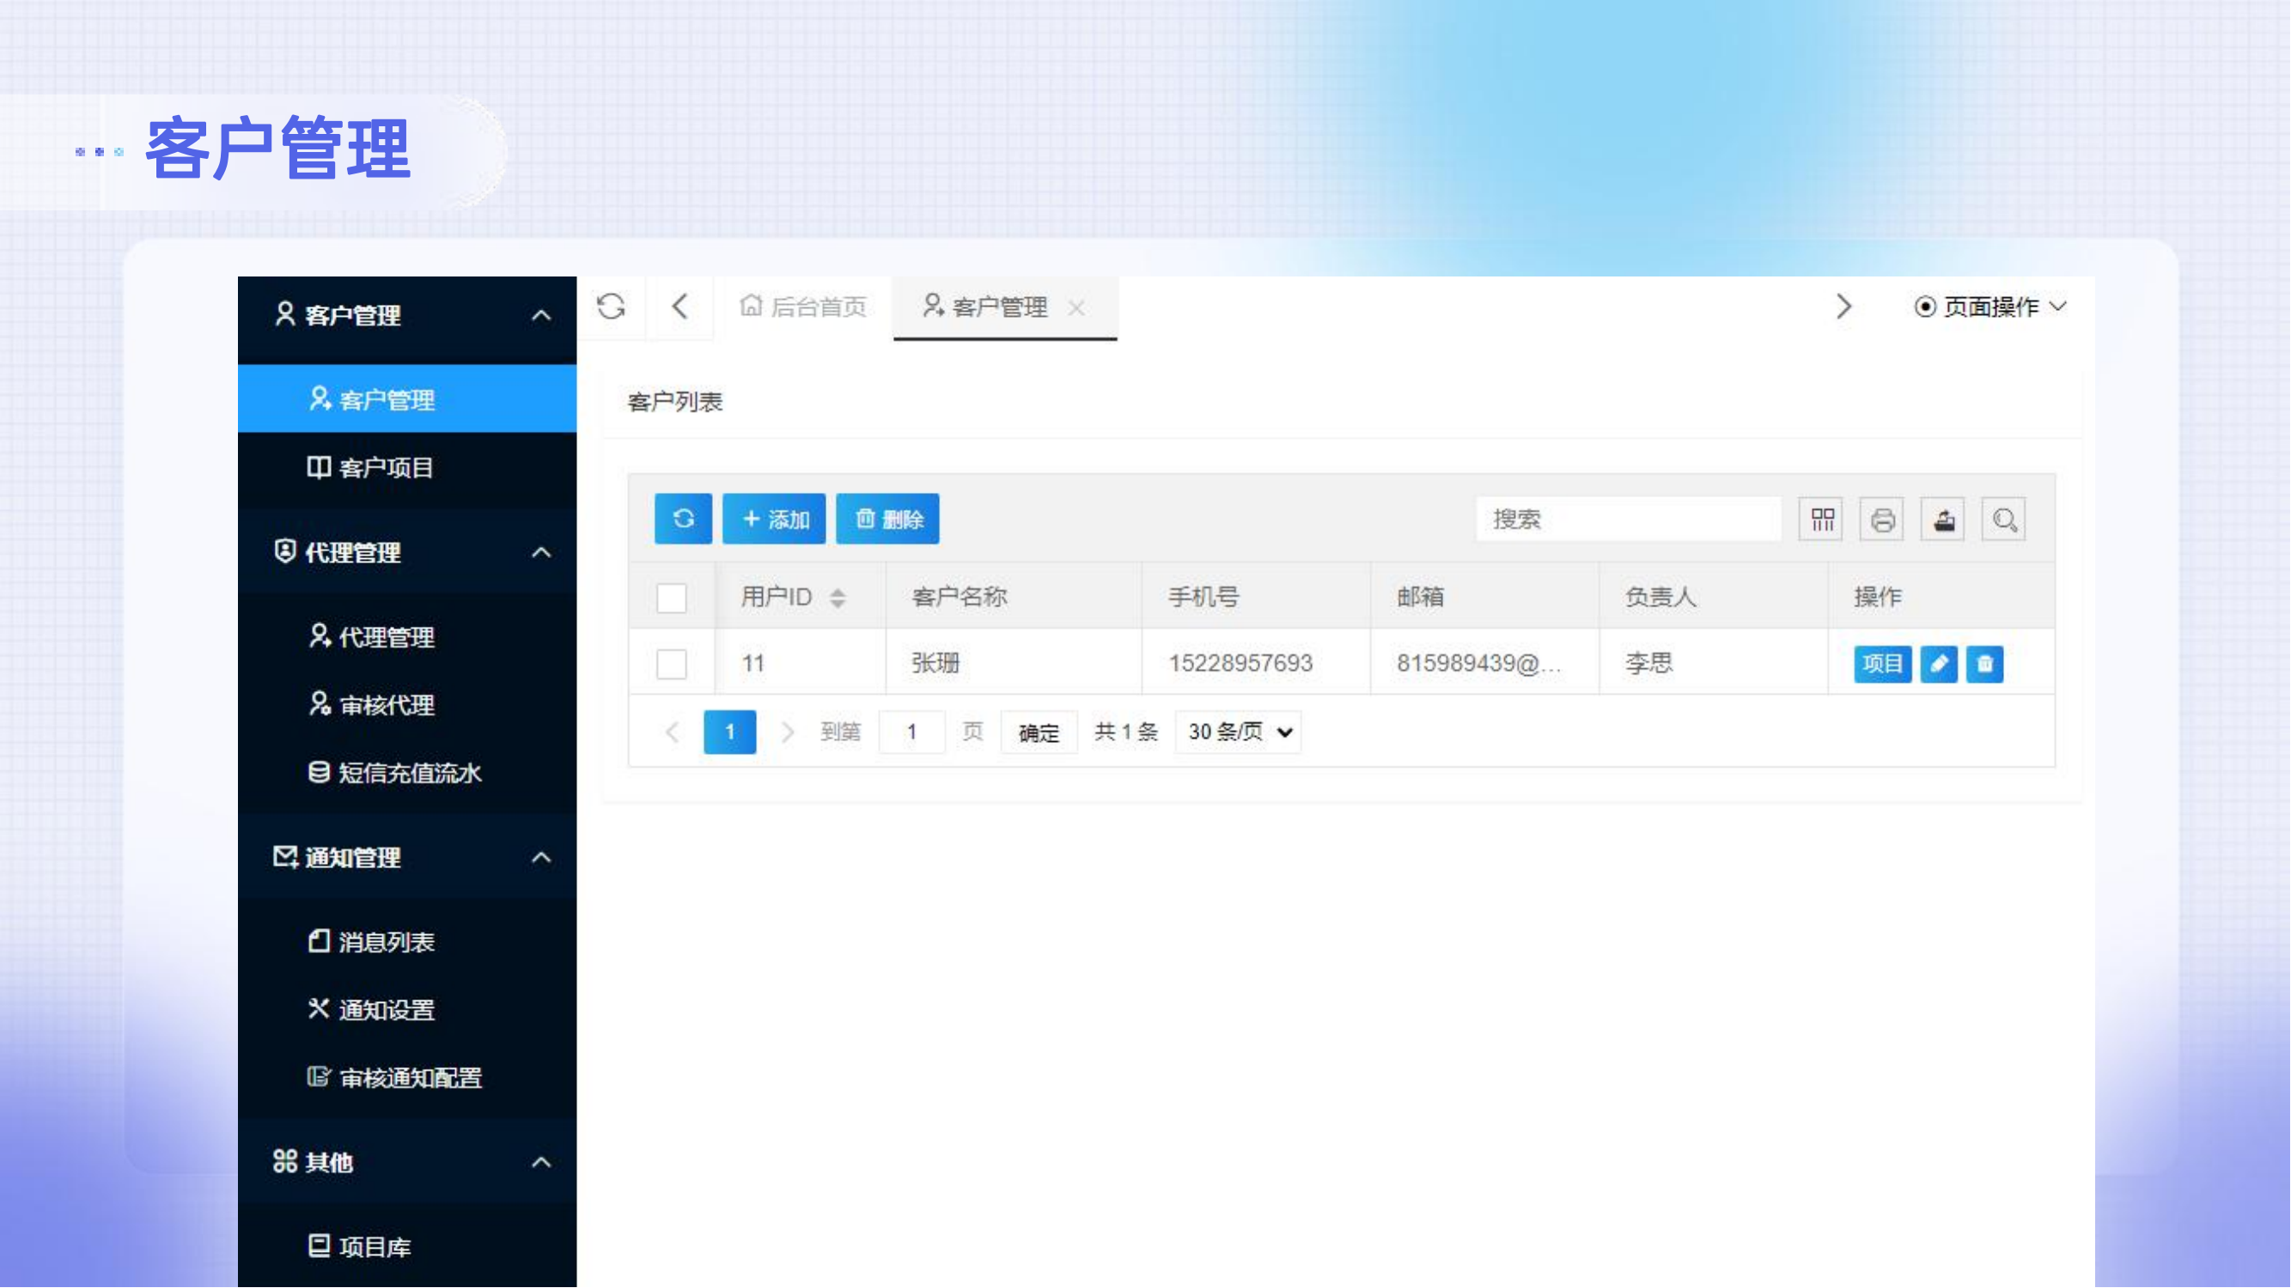Click the jump-to-page number field
The height and width of the screenshot is (1288, 2291).
[x=911, y=732]
